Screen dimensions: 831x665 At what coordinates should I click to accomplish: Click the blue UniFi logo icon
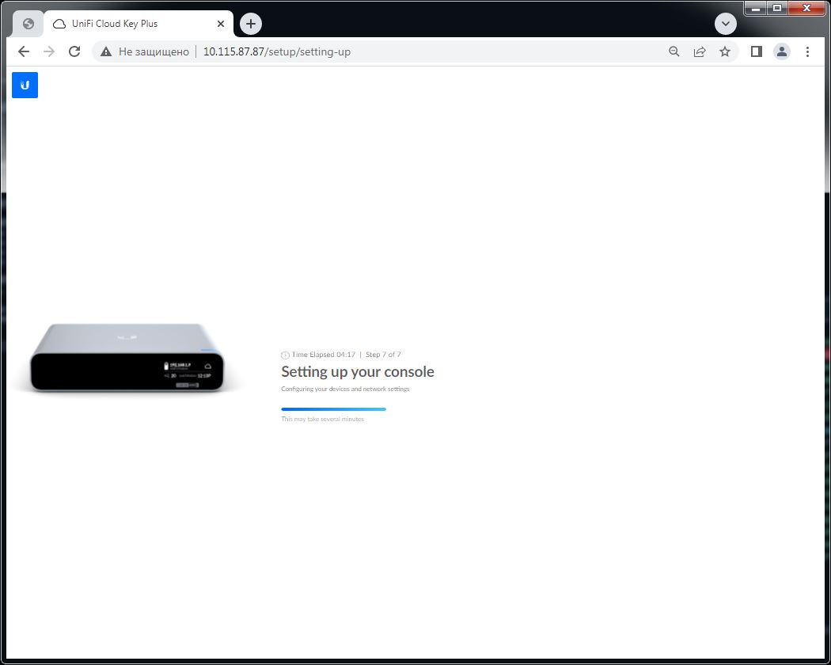click(25, 85)
